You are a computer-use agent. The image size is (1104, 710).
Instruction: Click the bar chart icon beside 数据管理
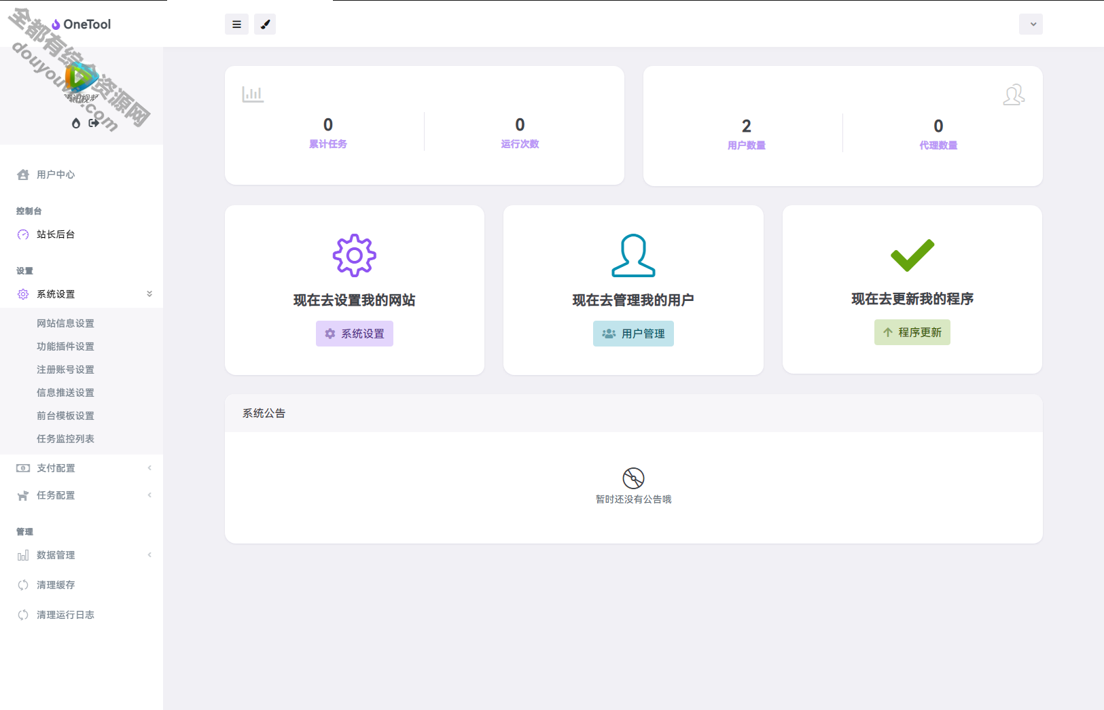[23, 555]
